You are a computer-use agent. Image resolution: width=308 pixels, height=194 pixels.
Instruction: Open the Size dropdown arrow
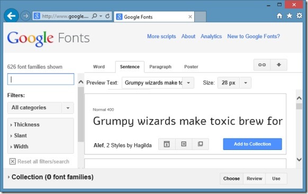tap(246, 83)
